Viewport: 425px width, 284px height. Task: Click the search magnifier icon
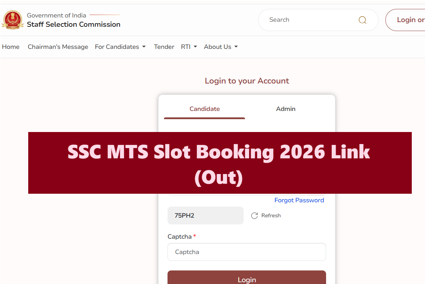362,20
